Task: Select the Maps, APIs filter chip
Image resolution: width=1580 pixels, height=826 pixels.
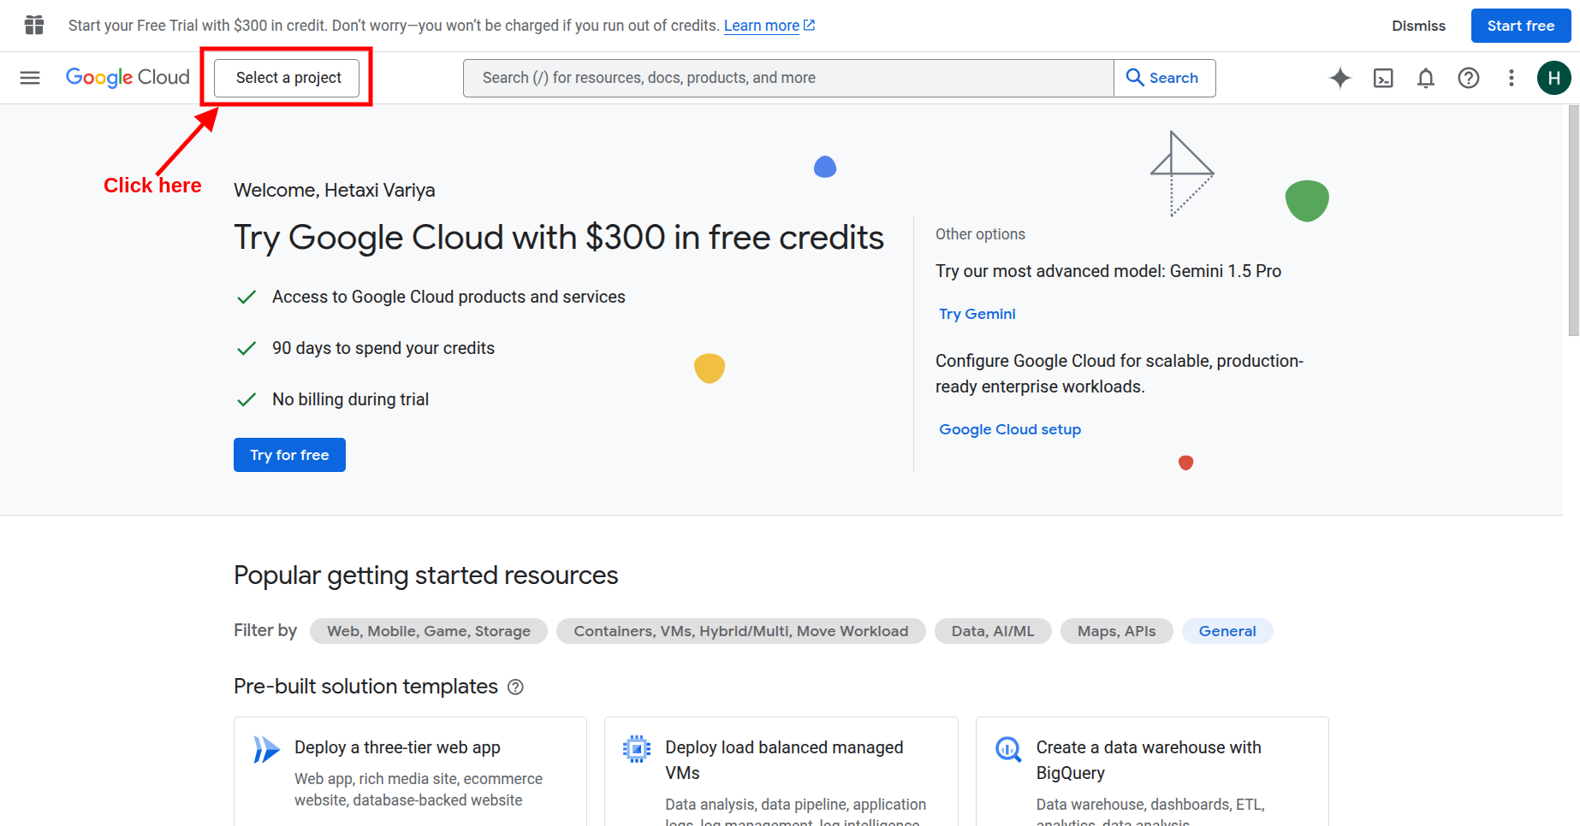Action: tap(1116, 631)
